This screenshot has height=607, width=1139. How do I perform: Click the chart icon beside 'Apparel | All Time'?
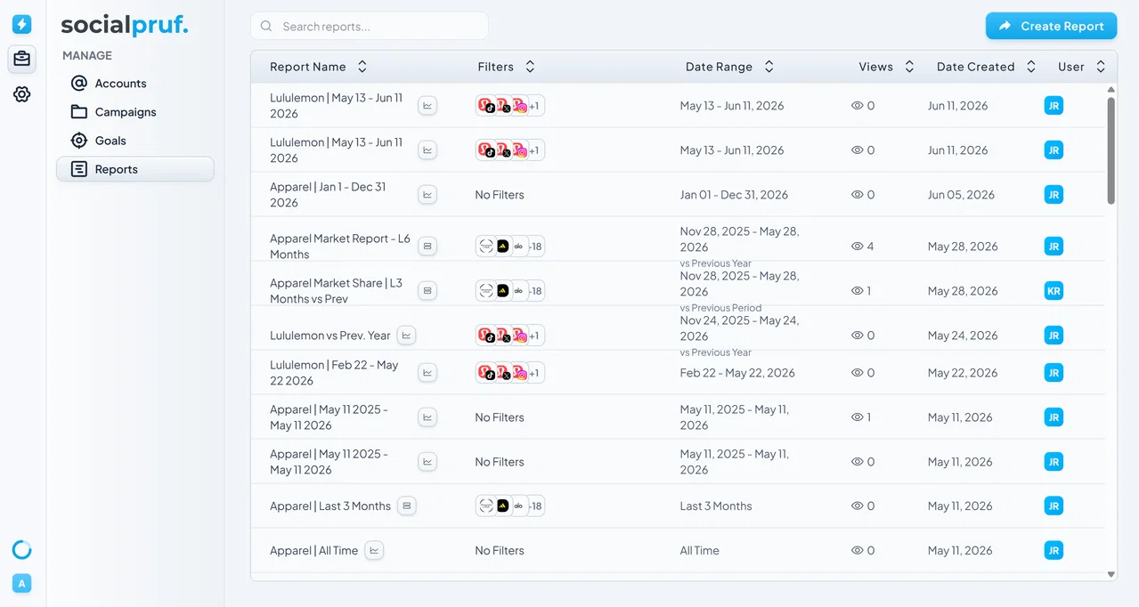coord(374,550)
